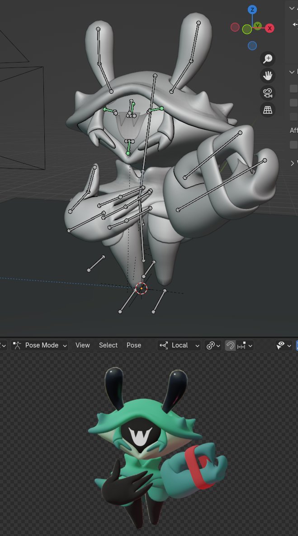
Task: Select the green left eye bone
Action: tap(110, 111)
